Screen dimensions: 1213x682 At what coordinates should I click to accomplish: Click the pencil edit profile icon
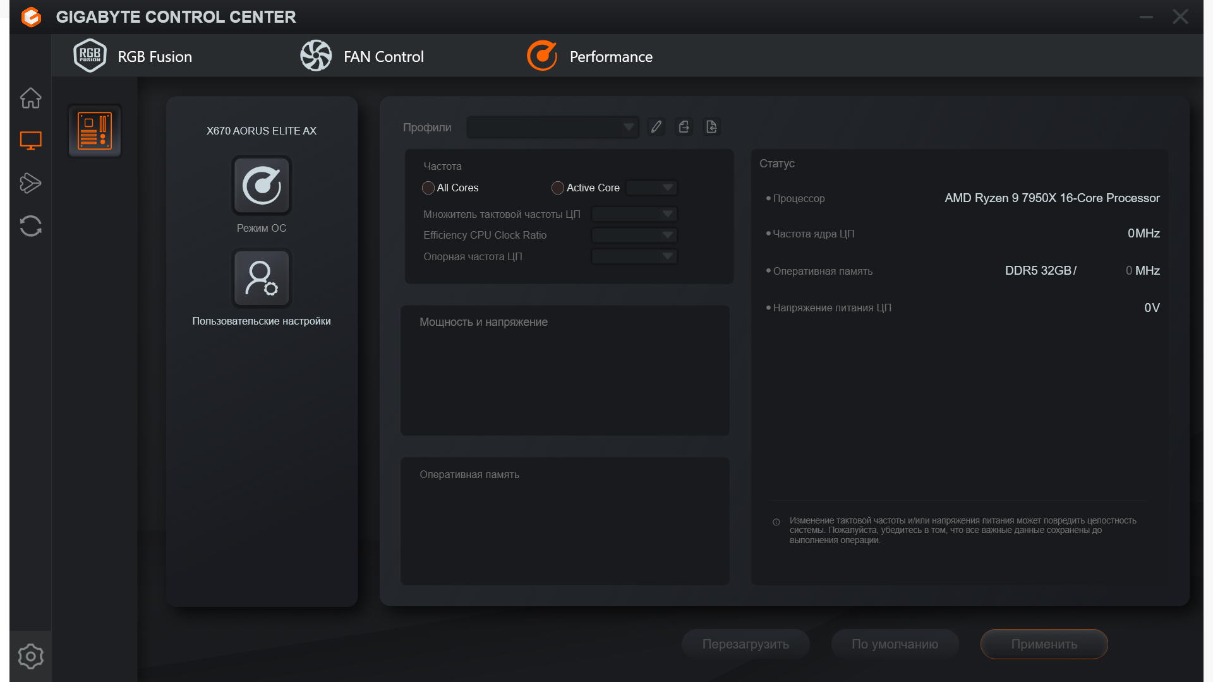(x=656, y=127)
